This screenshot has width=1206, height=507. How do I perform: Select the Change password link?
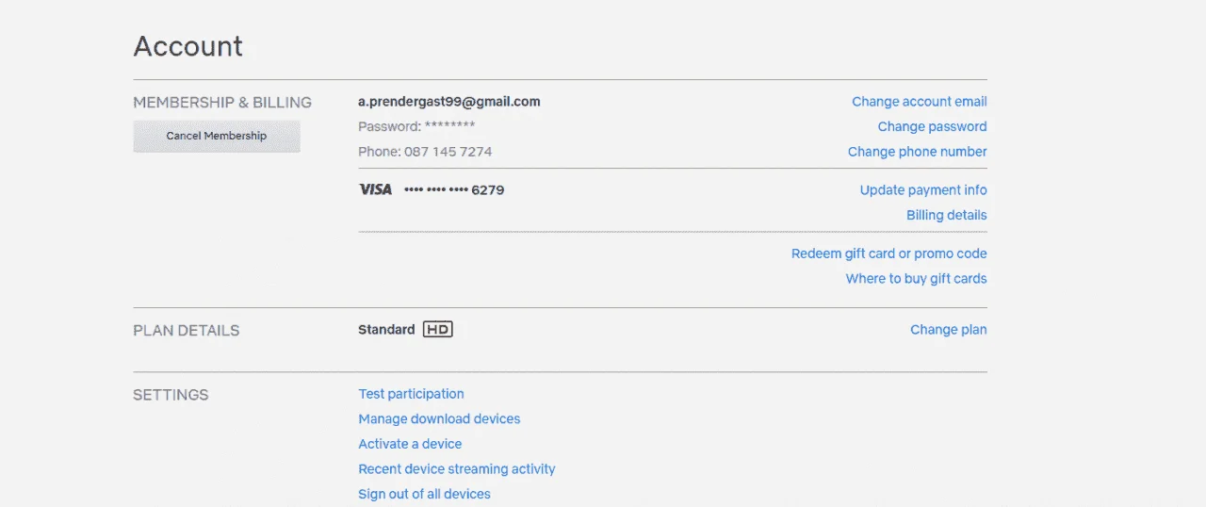[x=932, y=126]
